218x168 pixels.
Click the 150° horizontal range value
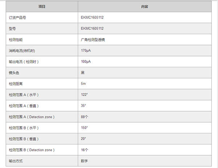pos(84,128)
